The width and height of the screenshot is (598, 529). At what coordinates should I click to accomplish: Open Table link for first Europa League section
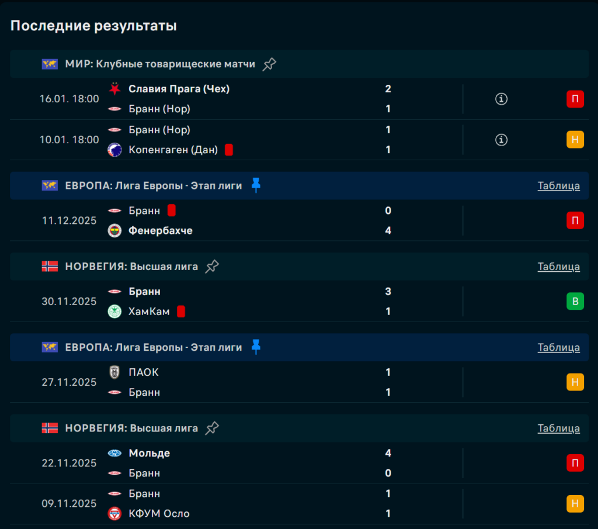tap(558, 186)
